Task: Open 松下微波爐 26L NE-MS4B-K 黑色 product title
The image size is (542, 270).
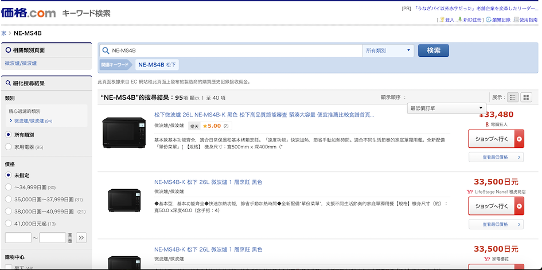Action: pos(264,115)
